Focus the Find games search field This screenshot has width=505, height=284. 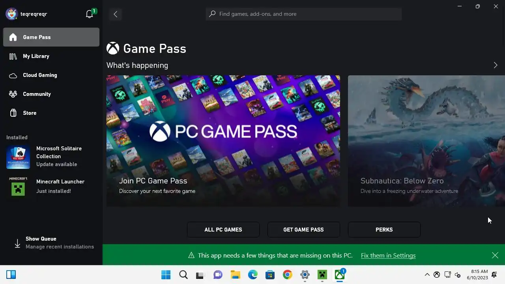click(304, 14)
